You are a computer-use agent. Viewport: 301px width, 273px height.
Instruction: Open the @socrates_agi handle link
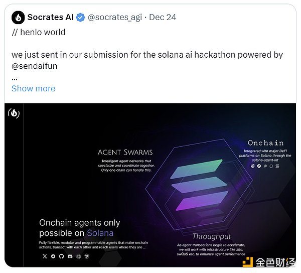point(115,18)
